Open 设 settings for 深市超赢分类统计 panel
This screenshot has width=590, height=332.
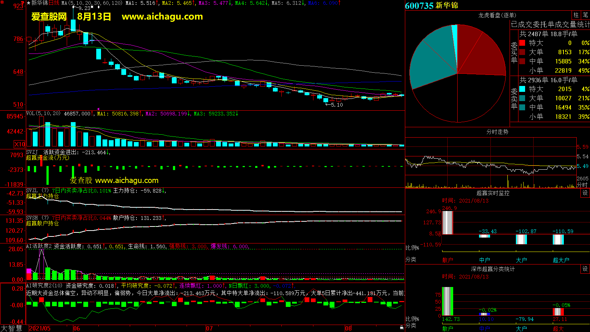[585, 269]
